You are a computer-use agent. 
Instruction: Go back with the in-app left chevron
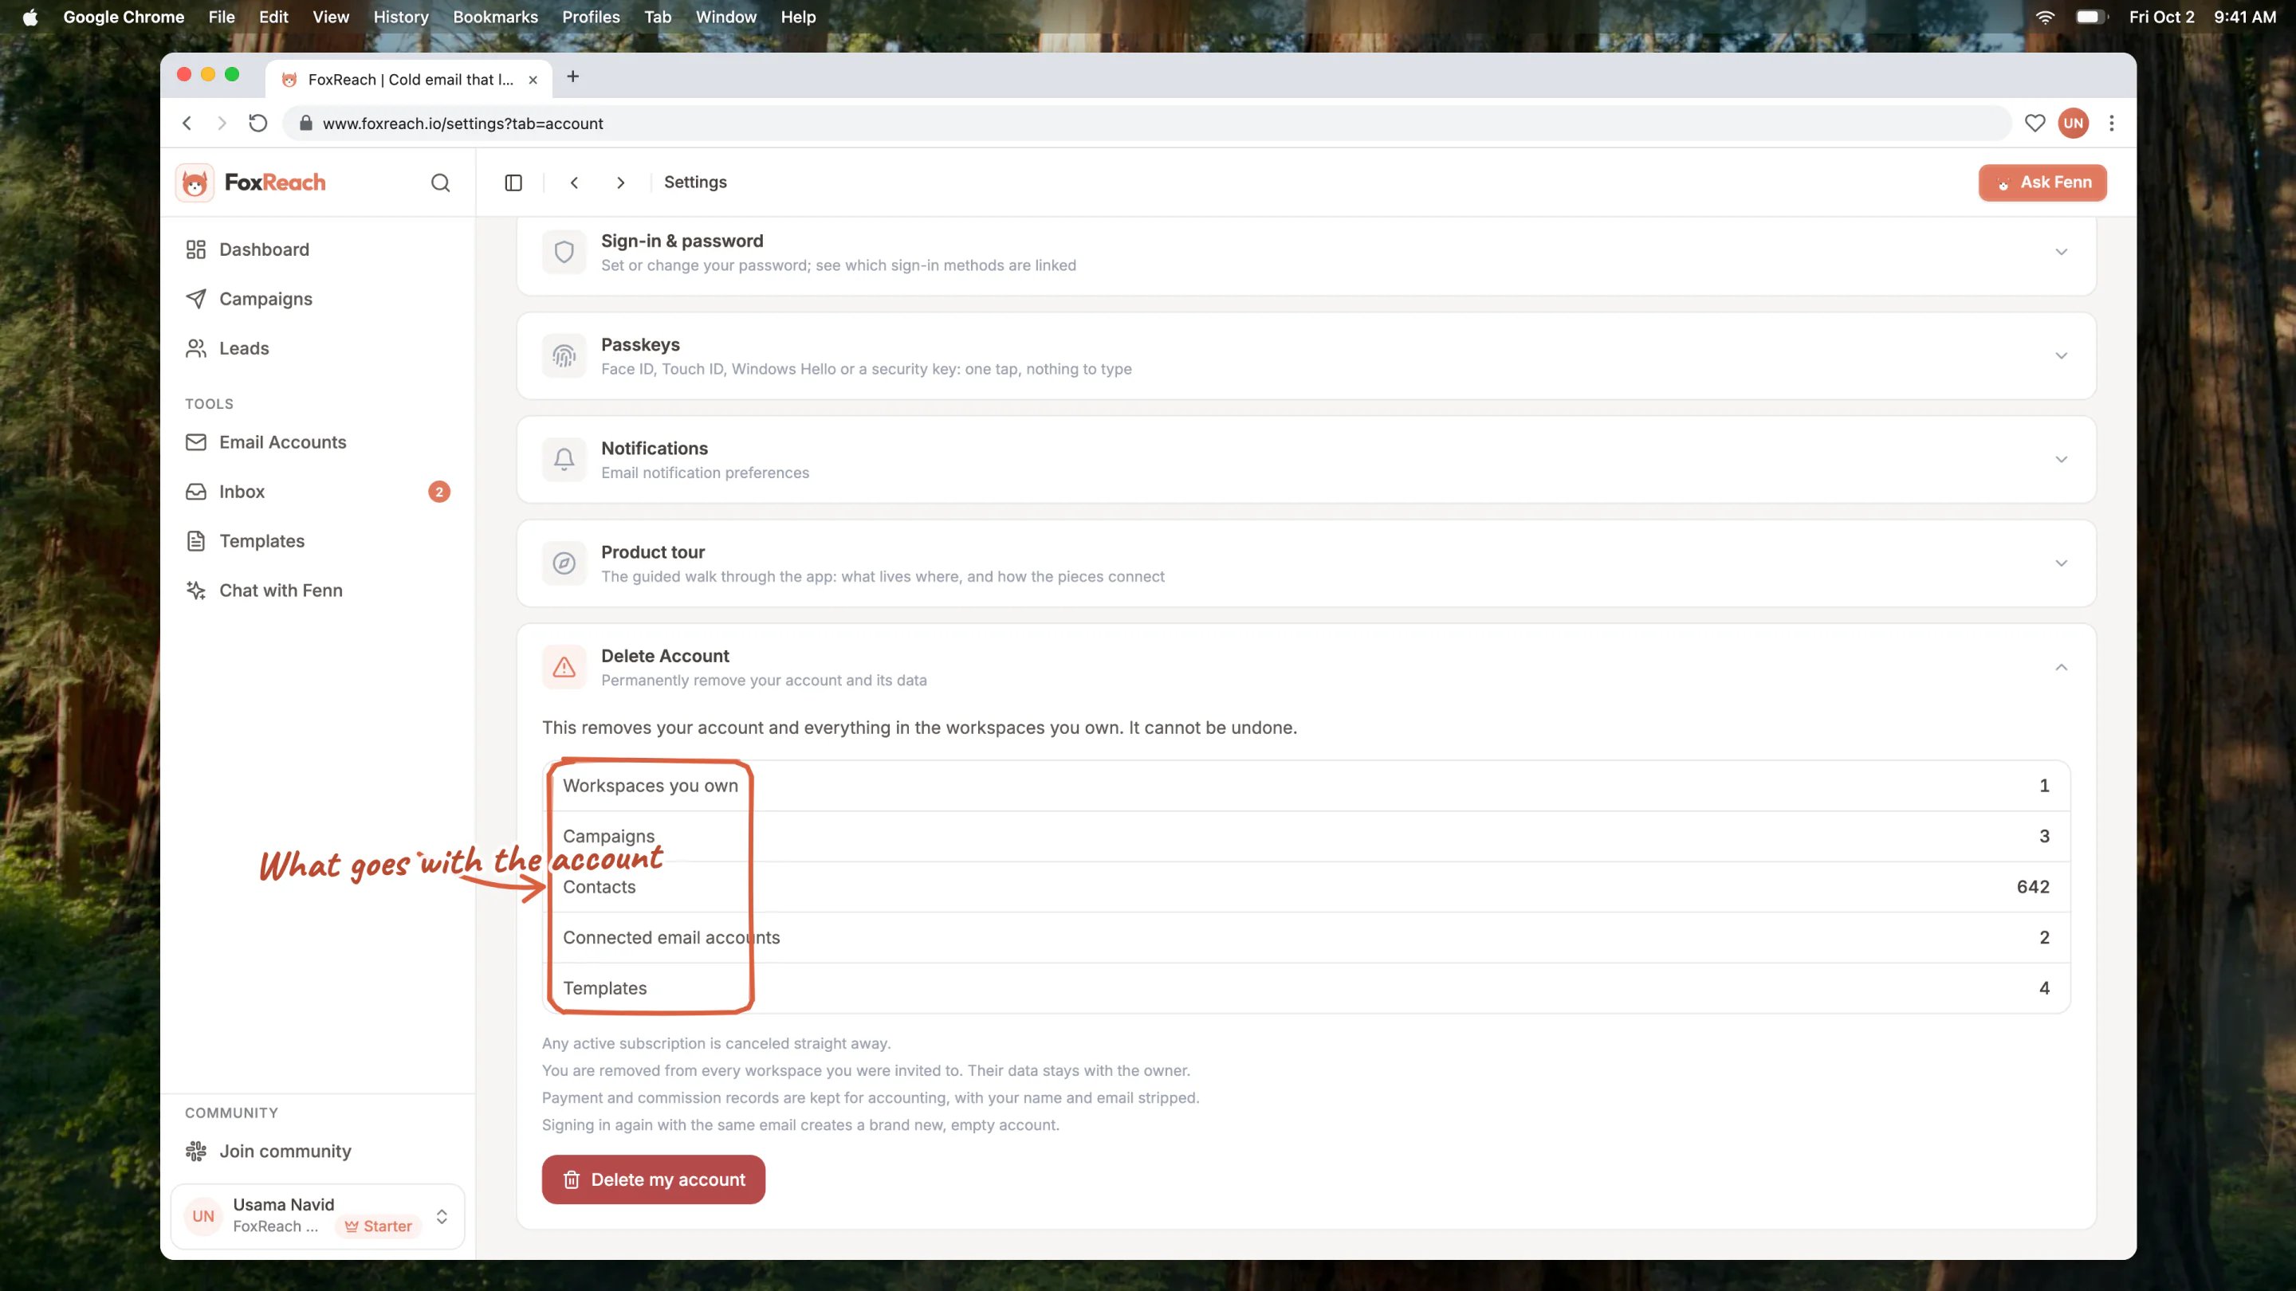coord(575,182)
